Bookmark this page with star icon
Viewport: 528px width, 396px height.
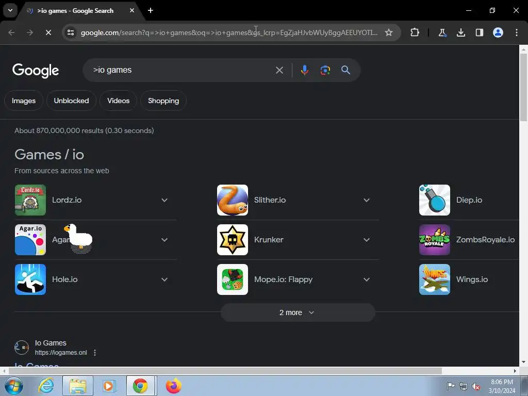pyautogui.click(x=389, y=32)
